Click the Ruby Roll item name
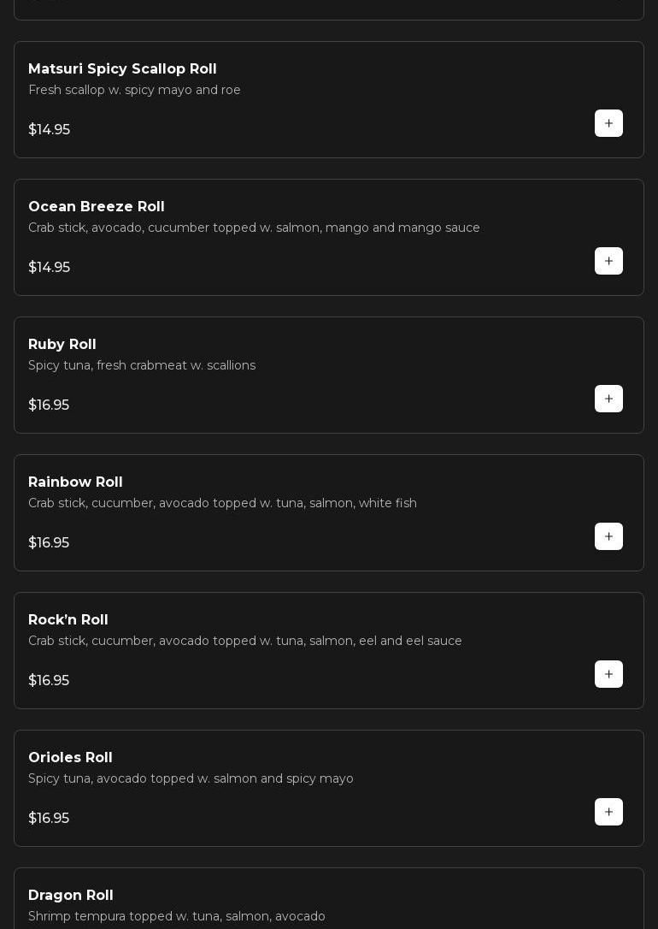The image size is (658, 929). [x=62, y=344]
